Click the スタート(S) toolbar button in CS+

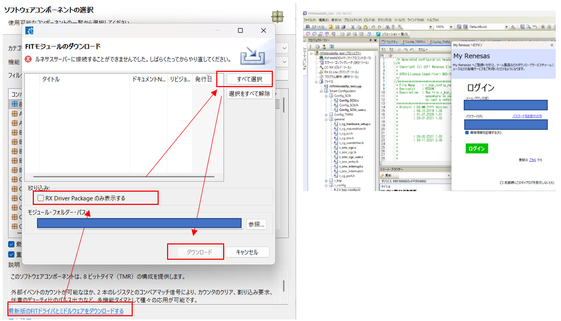(315, 27)
